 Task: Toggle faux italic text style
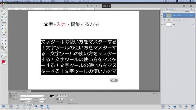point(60,96)
